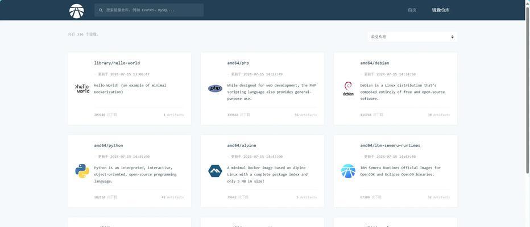Click the hello-world download count
The image size is (530, 227).
105,115
